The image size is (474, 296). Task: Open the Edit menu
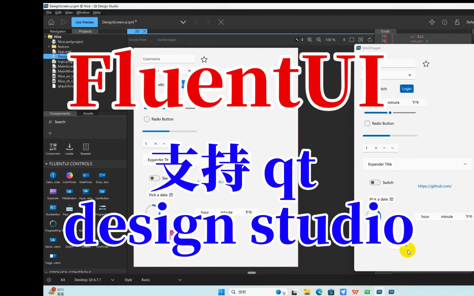[58, 13]
